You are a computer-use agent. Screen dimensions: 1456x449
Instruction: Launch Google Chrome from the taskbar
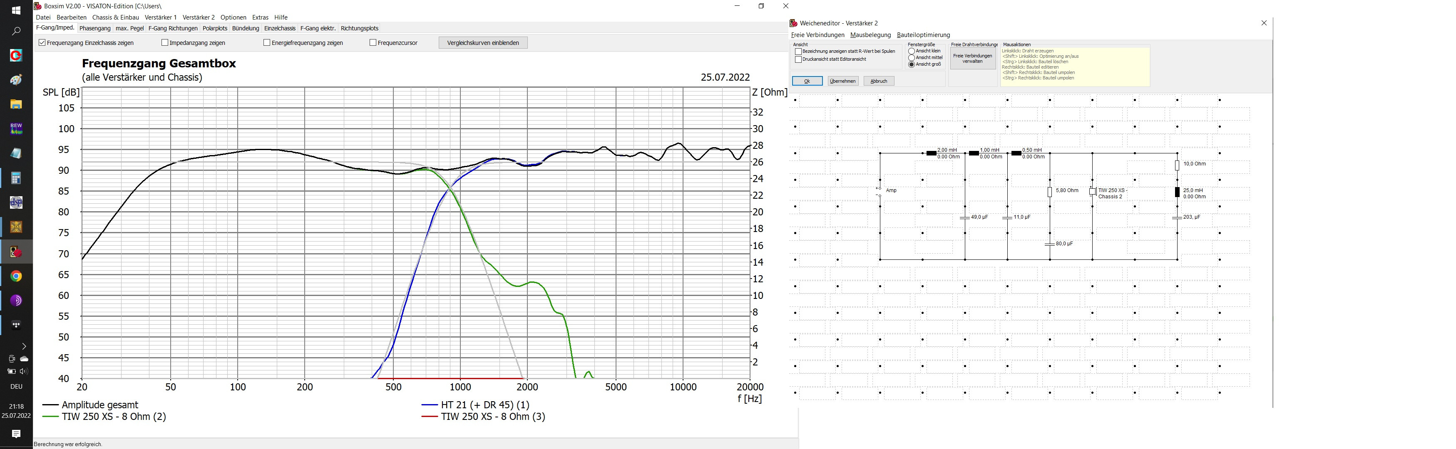(15, 277)
